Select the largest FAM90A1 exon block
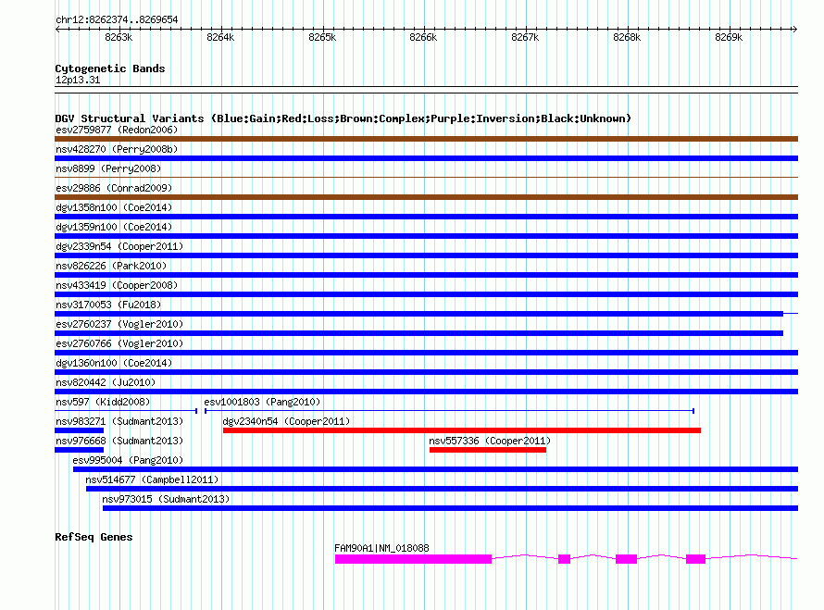This screenshot has height=610, width=824. pos(413,559)
